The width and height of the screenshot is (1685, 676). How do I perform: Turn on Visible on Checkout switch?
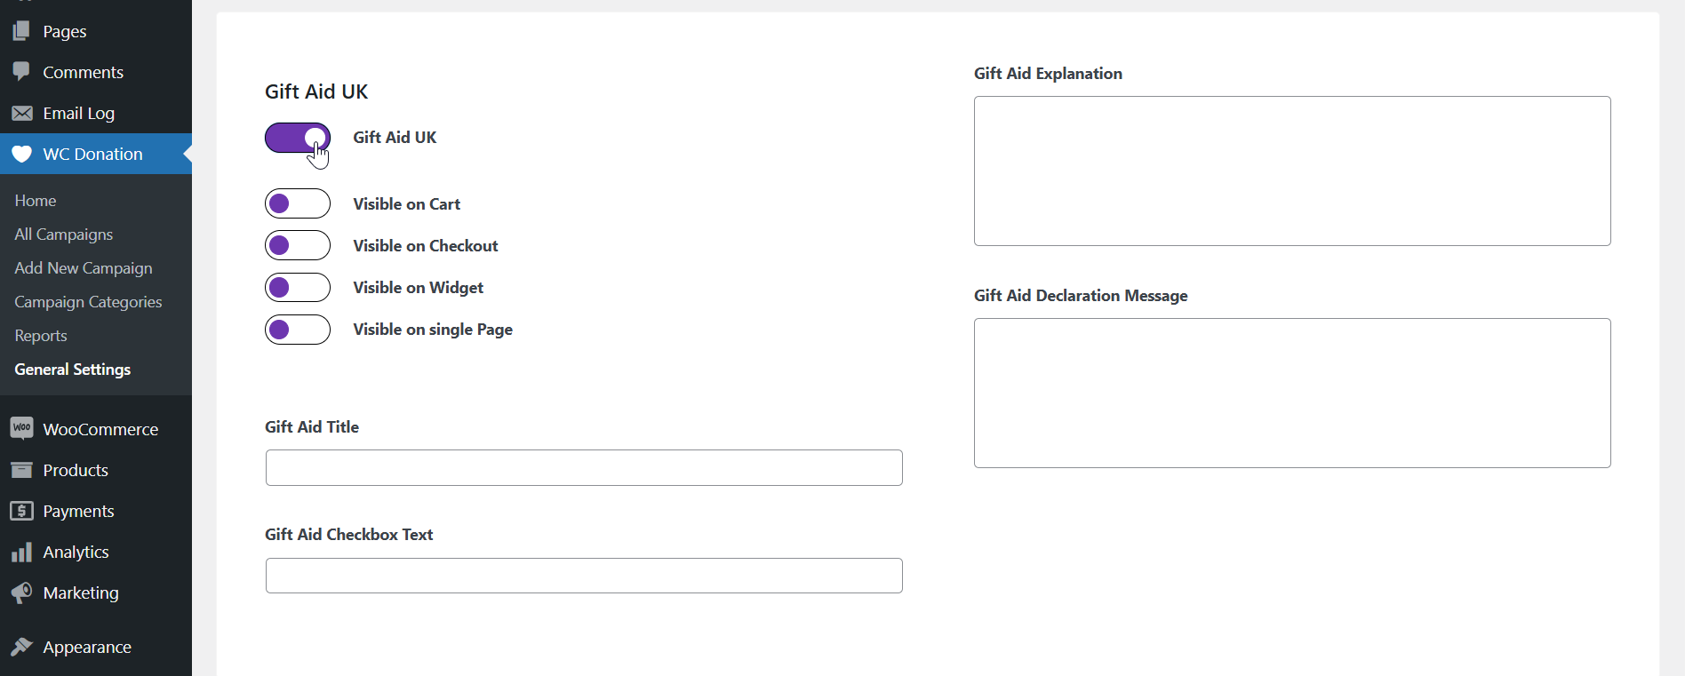coord(298,245)
